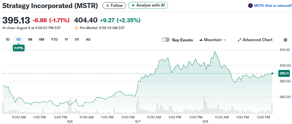Click the 8/6 date label
Screen dimensions: 292x124
tap(70, 121)
